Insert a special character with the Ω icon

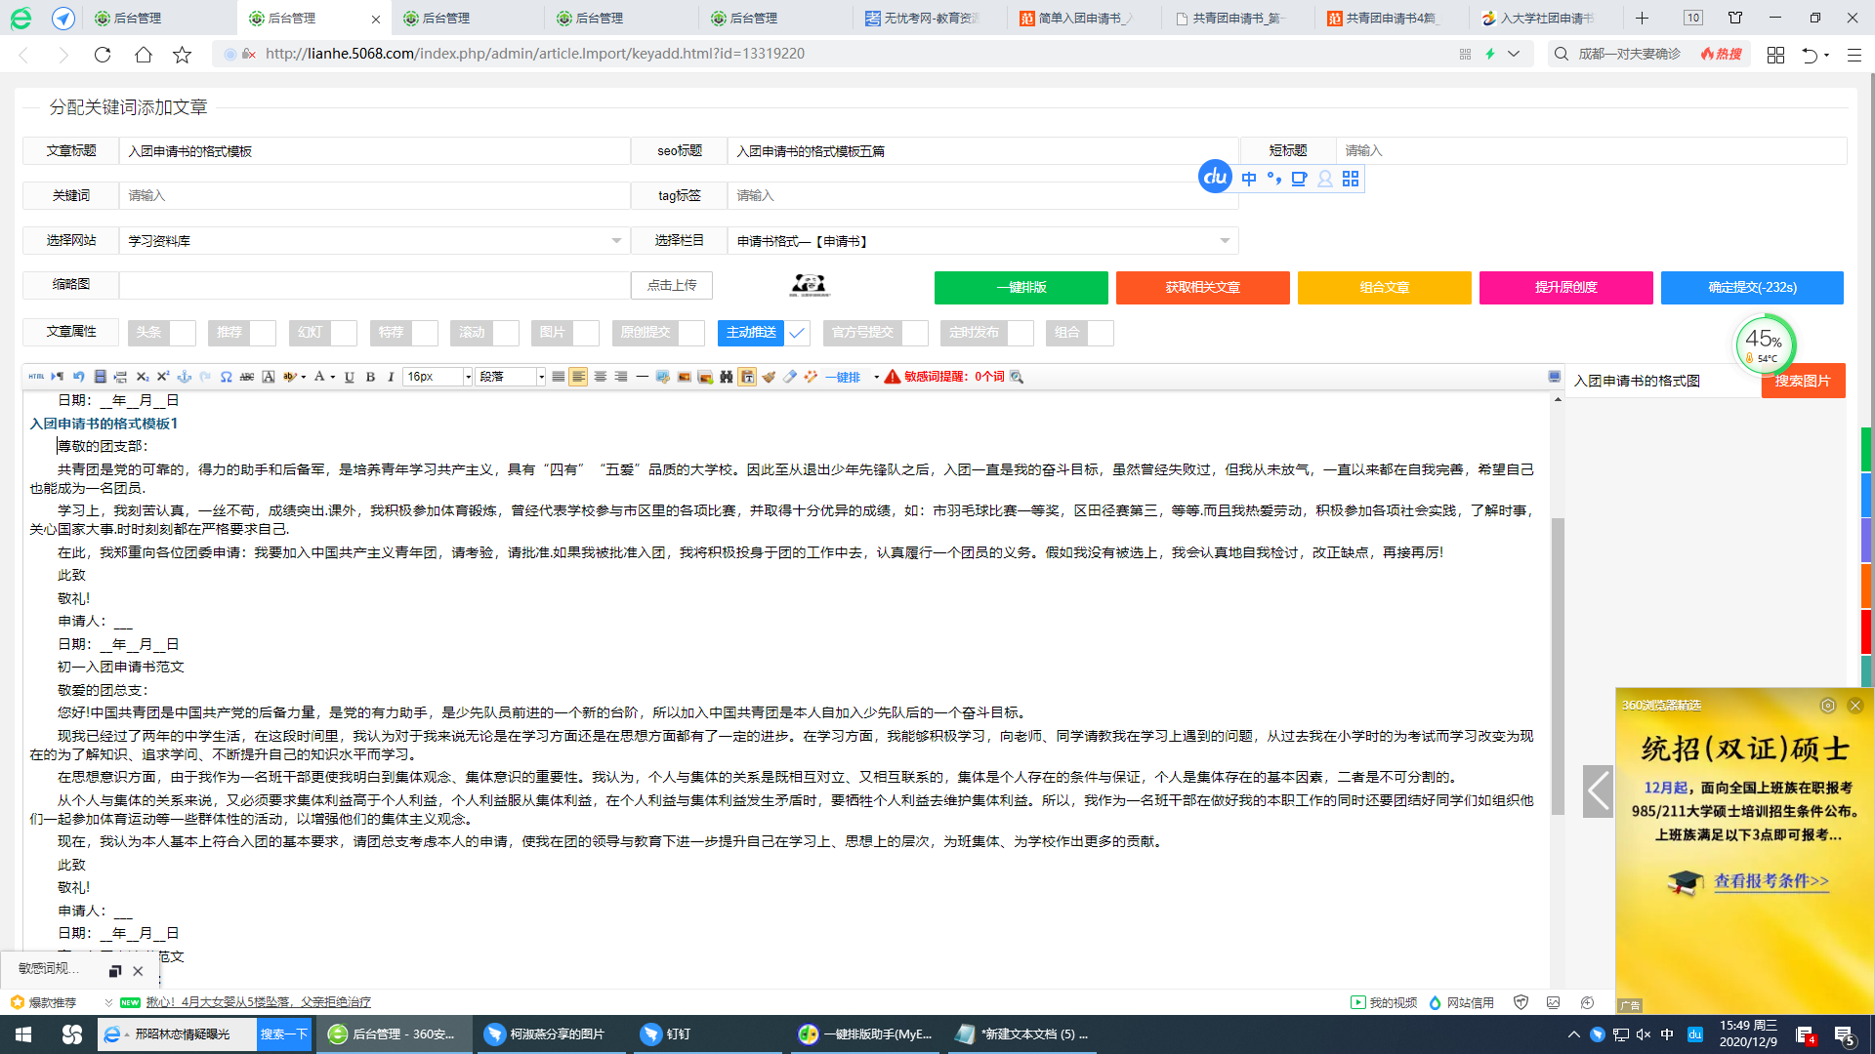(x=226, y=376)
